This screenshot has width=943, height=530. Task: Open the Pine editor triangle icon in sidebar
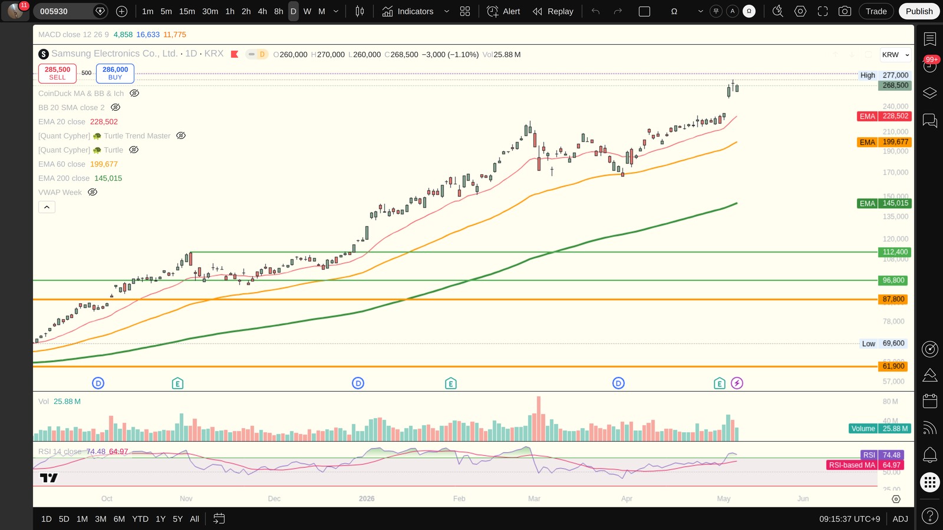pos(929,375)
